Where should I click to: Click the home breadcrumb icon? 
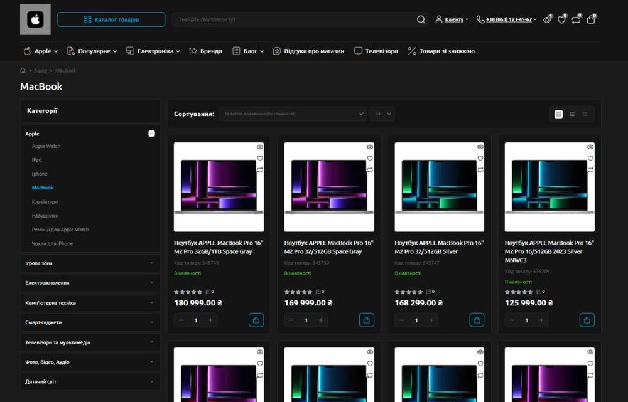(23, 71)
